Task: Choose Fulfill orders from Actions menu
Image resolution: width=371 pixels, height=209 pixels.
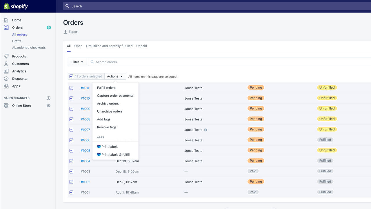Action: pos(106,88)
